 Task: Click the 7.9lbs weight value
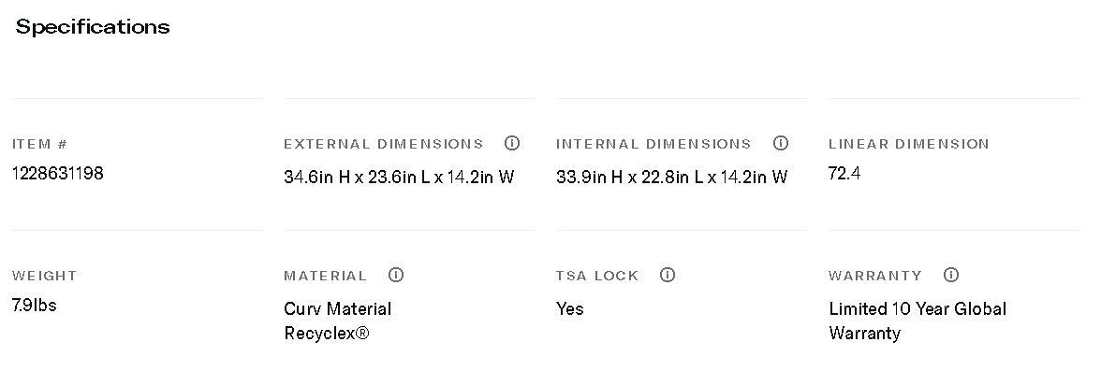pyautogui.click(x=35, y=306)
